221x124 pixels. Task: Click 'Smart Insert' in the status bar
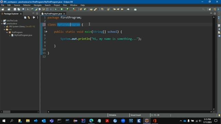pos(136,115)
